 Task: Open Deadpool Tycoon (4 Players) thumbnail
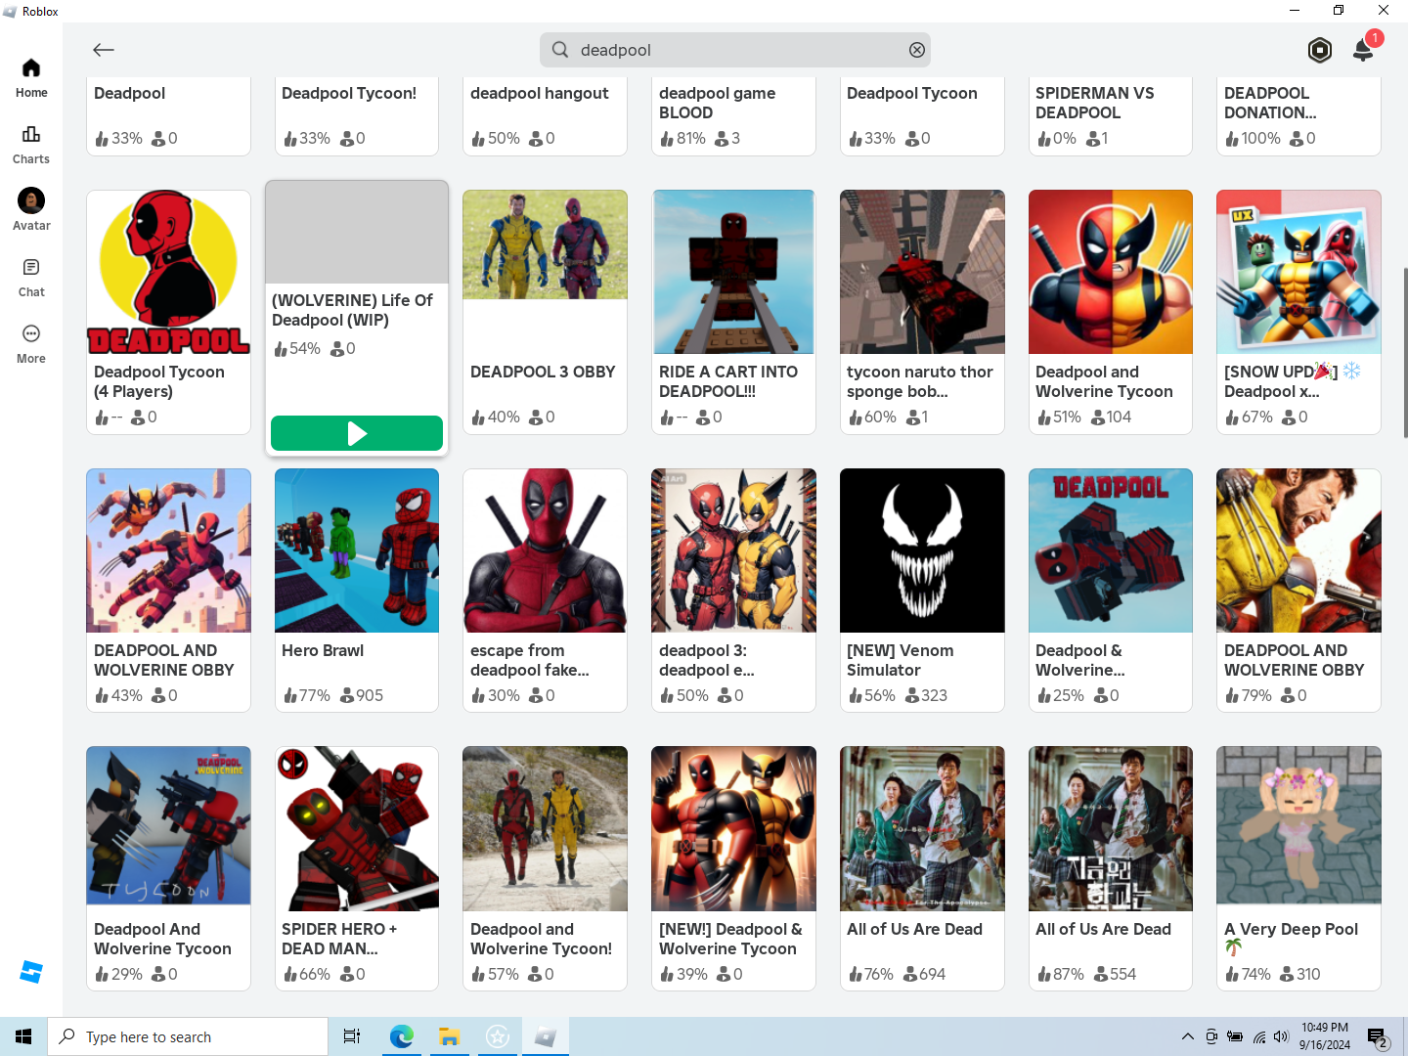(x=168, y=272)
